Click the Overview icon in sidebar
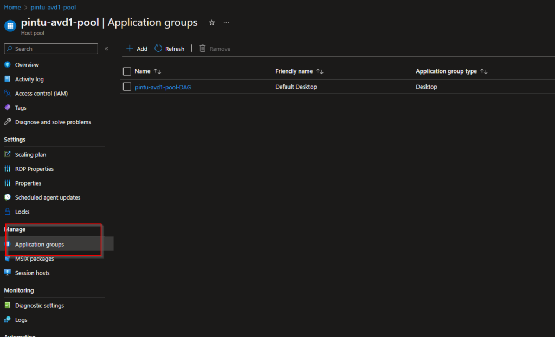555x337 pixels. click(x=8, y=65)
